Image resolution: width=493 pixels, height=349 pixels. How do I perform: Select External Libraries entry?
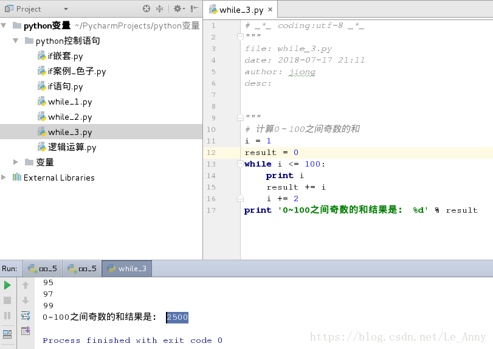pyautogui.click(x=53, y=178)
